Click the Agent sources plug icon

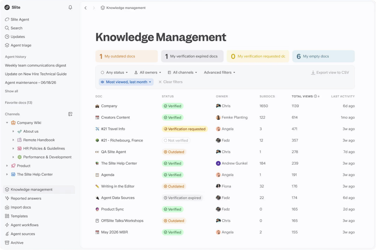[x=7, y=234]
